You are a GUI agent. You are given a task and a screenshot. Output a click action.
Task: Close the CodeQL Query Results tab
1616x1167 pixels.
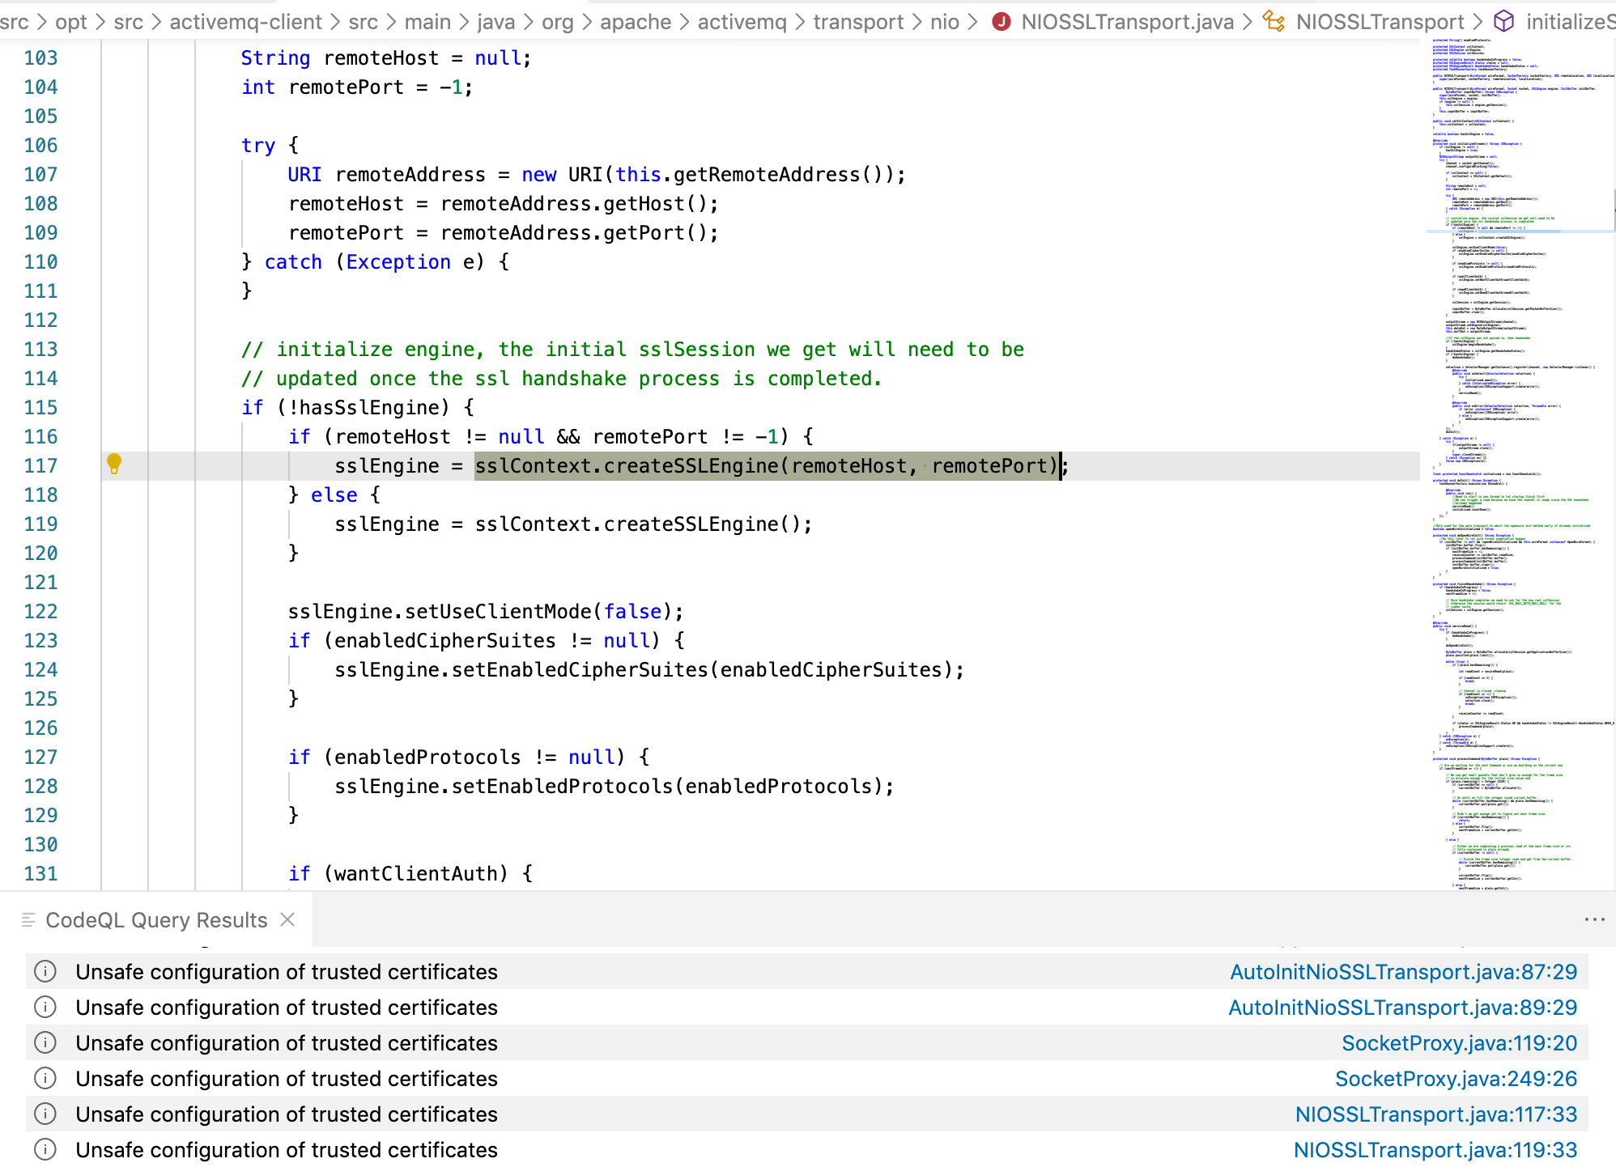(x=287, y=919)
